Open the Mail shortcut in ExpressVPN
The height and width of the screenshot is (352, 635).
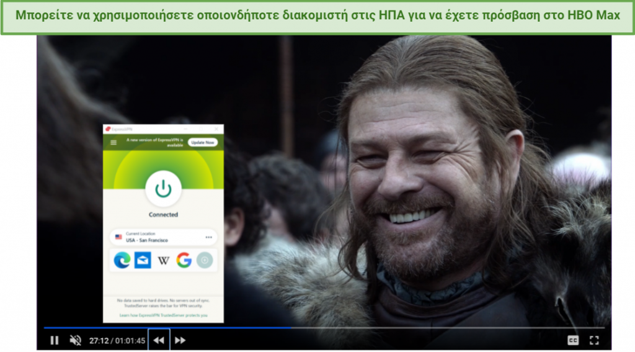pyautogui.click(x=143, y=260)
